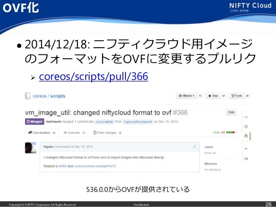The image size is (276, 207).
Task: Open the Pulse sidebar icon
Action: [x=246, y=149]
